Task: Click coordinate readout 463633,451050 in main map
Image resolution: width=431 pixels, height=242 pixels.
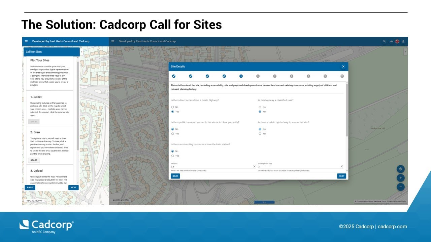Action: coord(121,200)
